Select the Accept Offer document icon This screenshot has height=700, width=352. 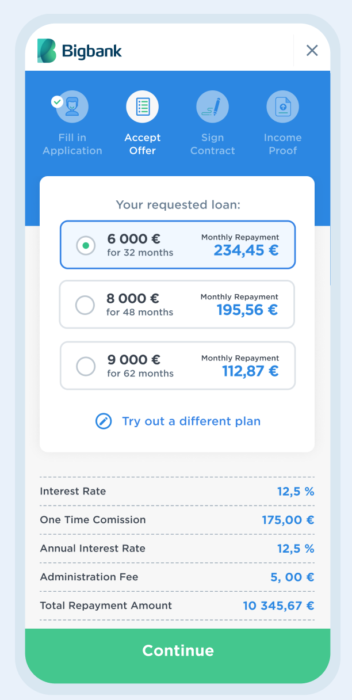coord(142,106)
